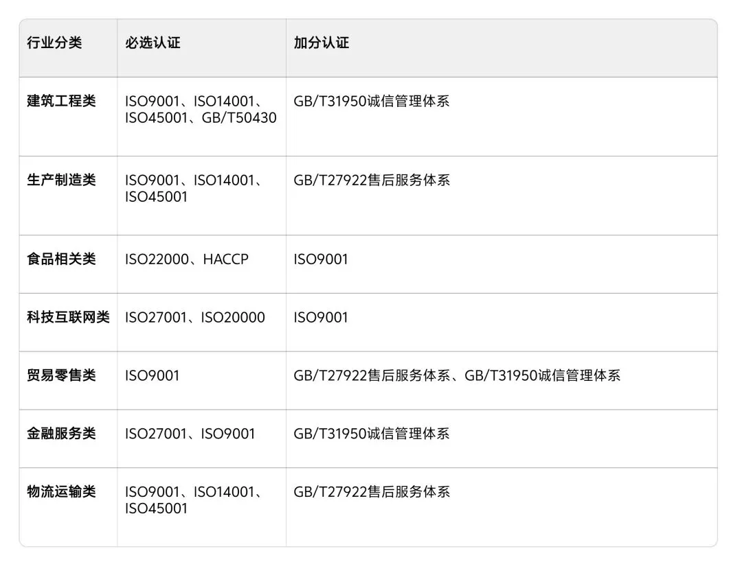Select the 生产制造类 row label
This screenshot has height=573, width=742.
[62, 180]
